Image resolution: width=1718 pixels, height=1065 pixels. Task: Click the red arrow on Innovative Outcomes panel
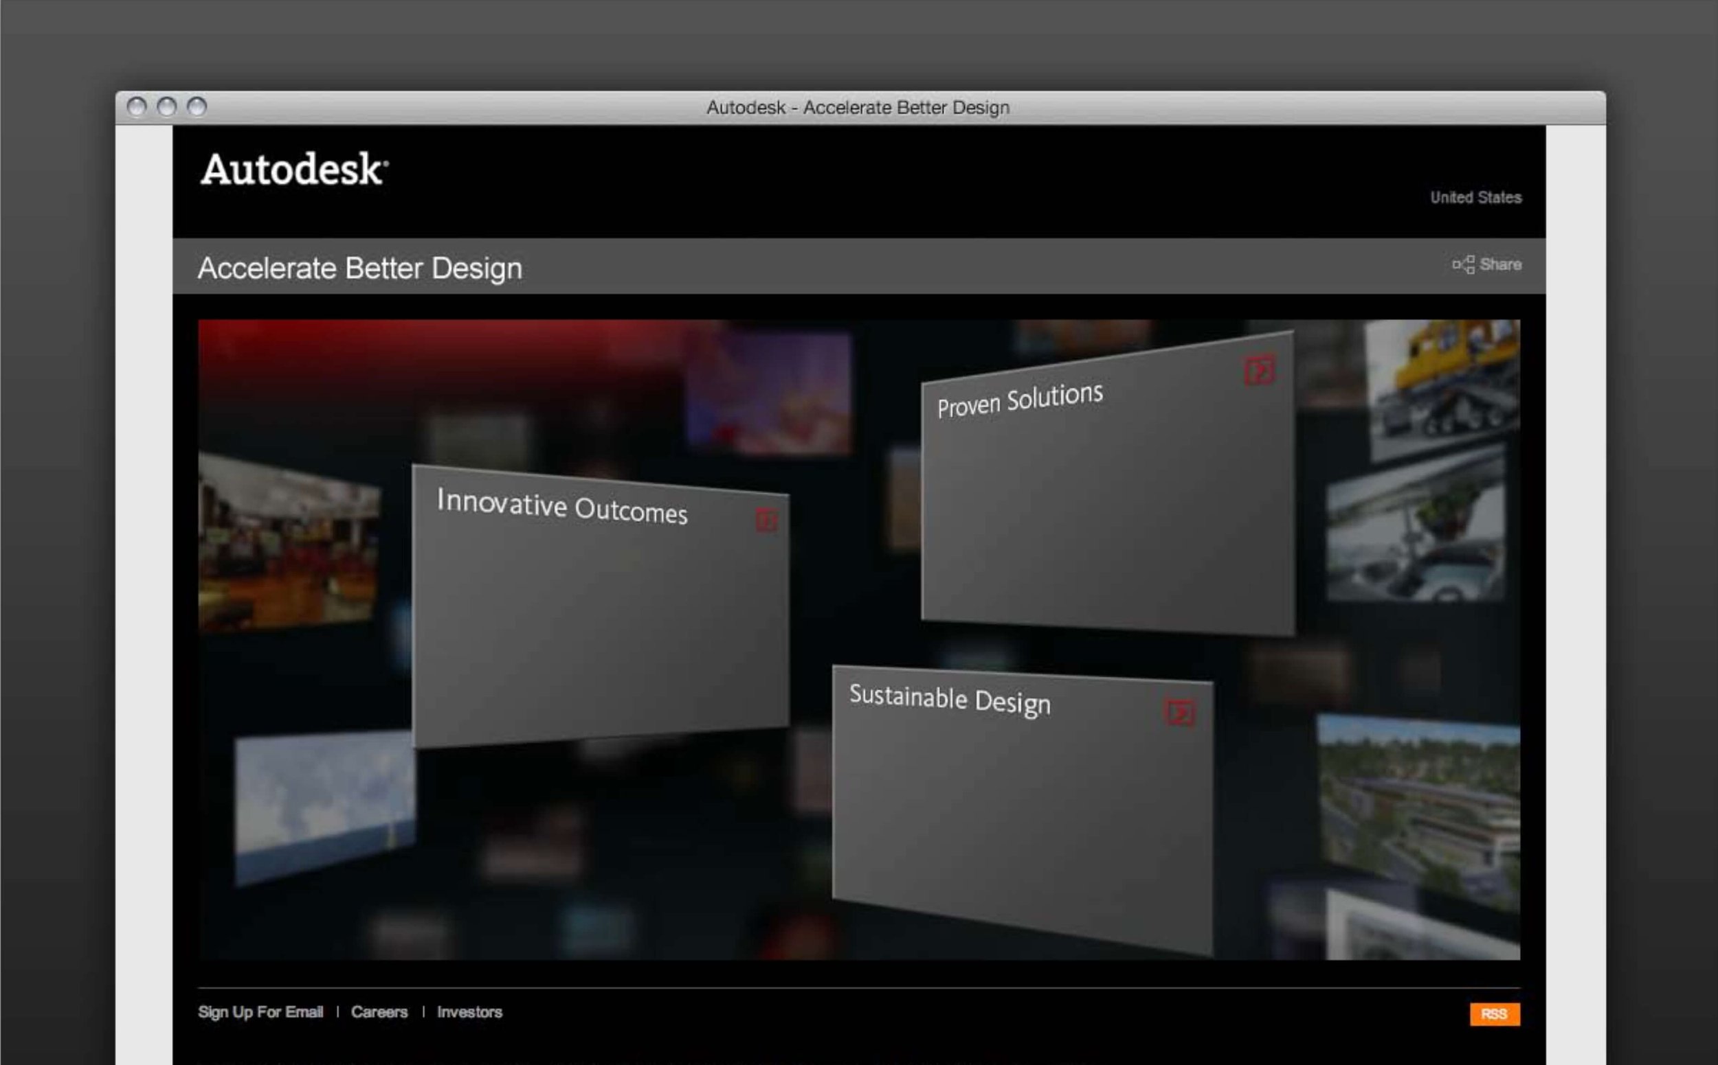click(x=766, y=520)
